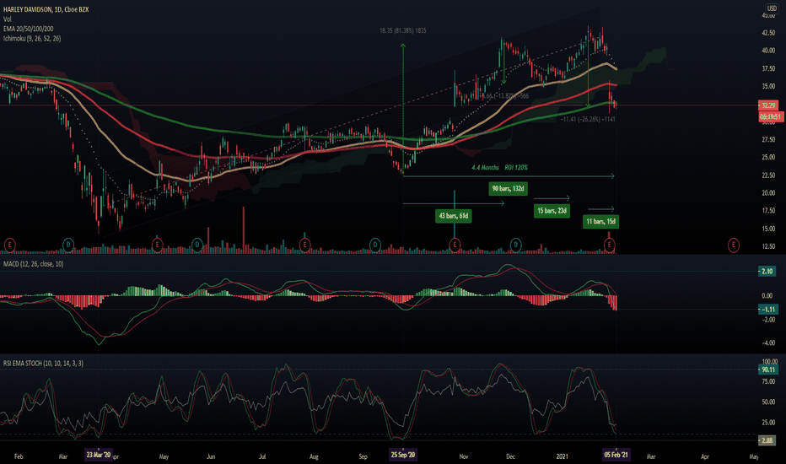Select the 90 bars, 132d range label
786x464 pixels.
pos(508,189)
